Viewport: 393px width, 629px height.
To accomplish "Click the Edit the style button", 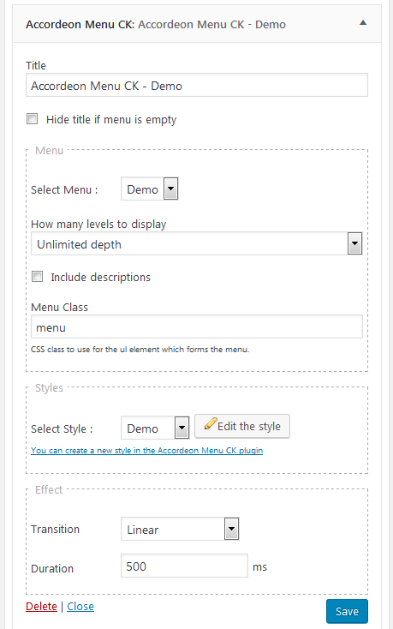I will coord(242,426).
